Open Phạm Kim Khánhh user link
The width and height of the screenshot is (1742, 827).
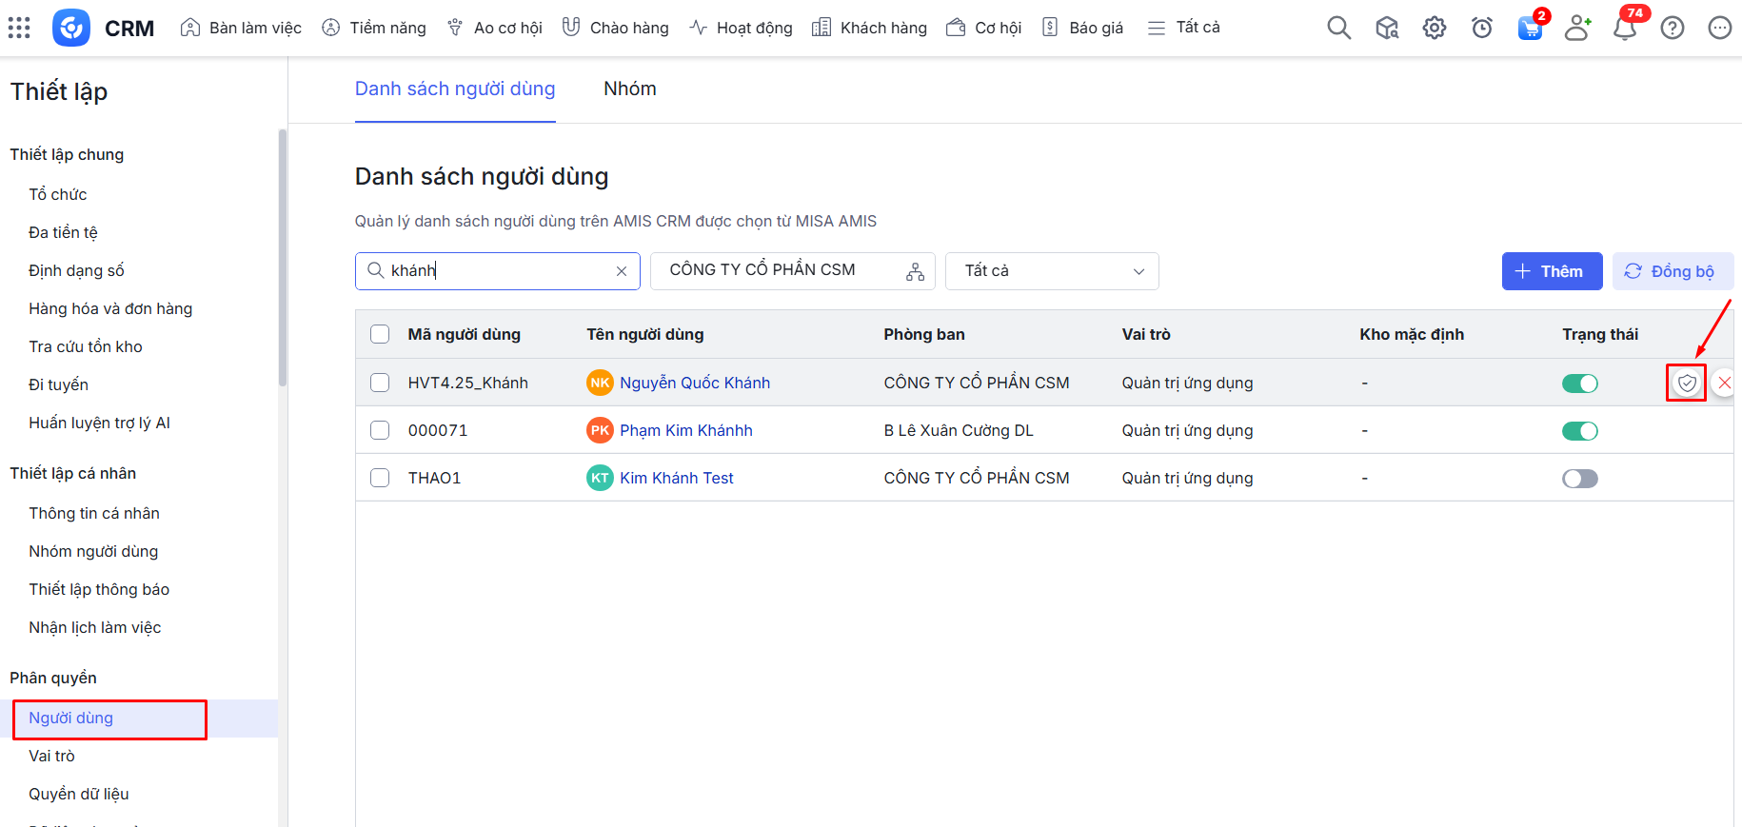685,430
